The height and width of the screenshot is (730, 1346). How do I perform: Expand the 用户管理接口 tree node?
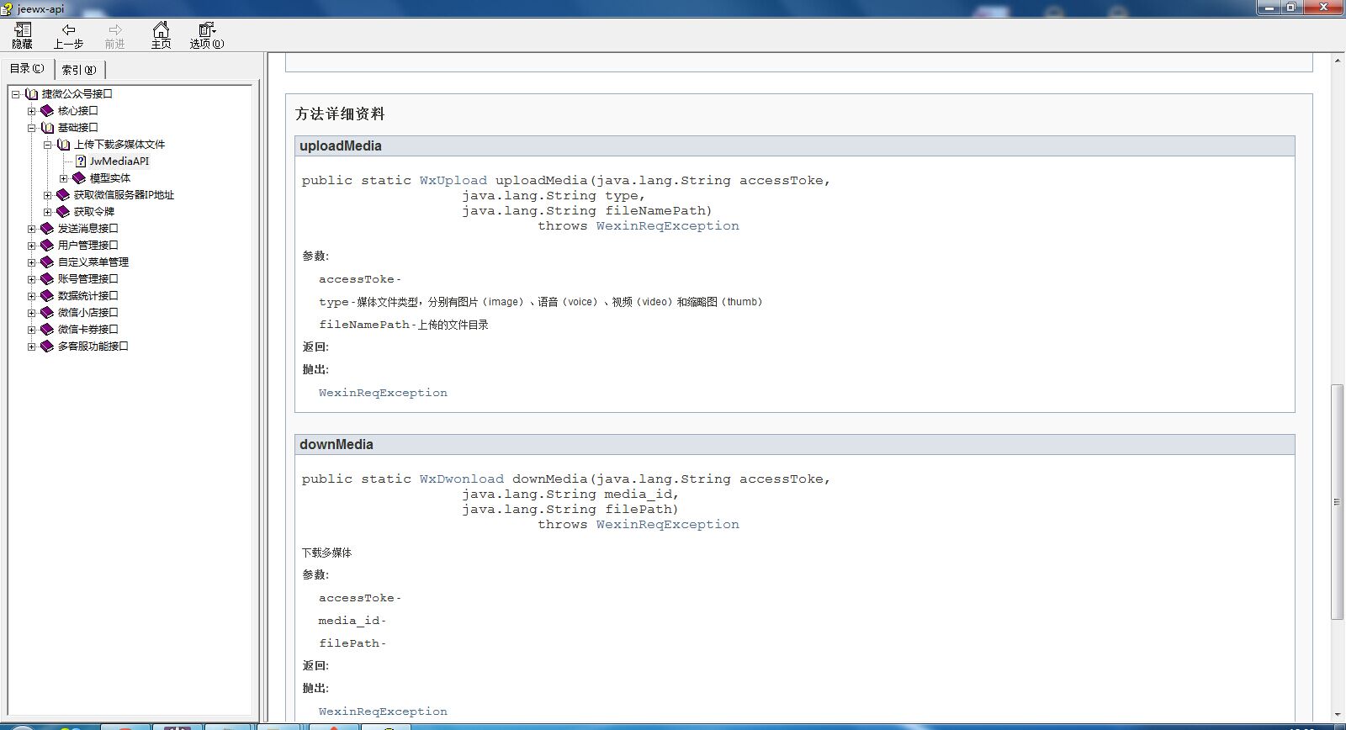31,246
